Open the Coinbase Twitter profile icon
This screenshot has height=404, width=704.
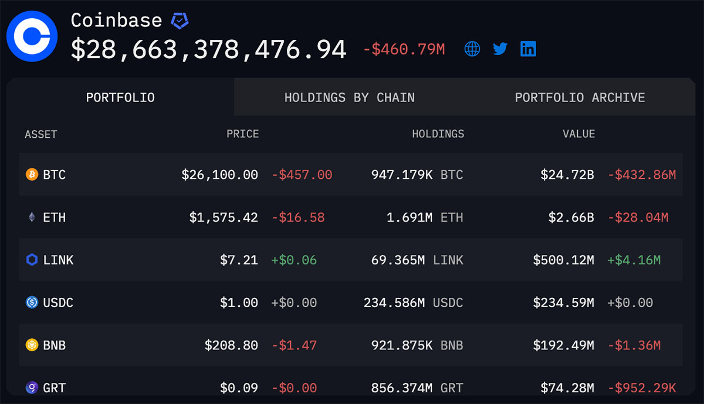coord(500,49)
